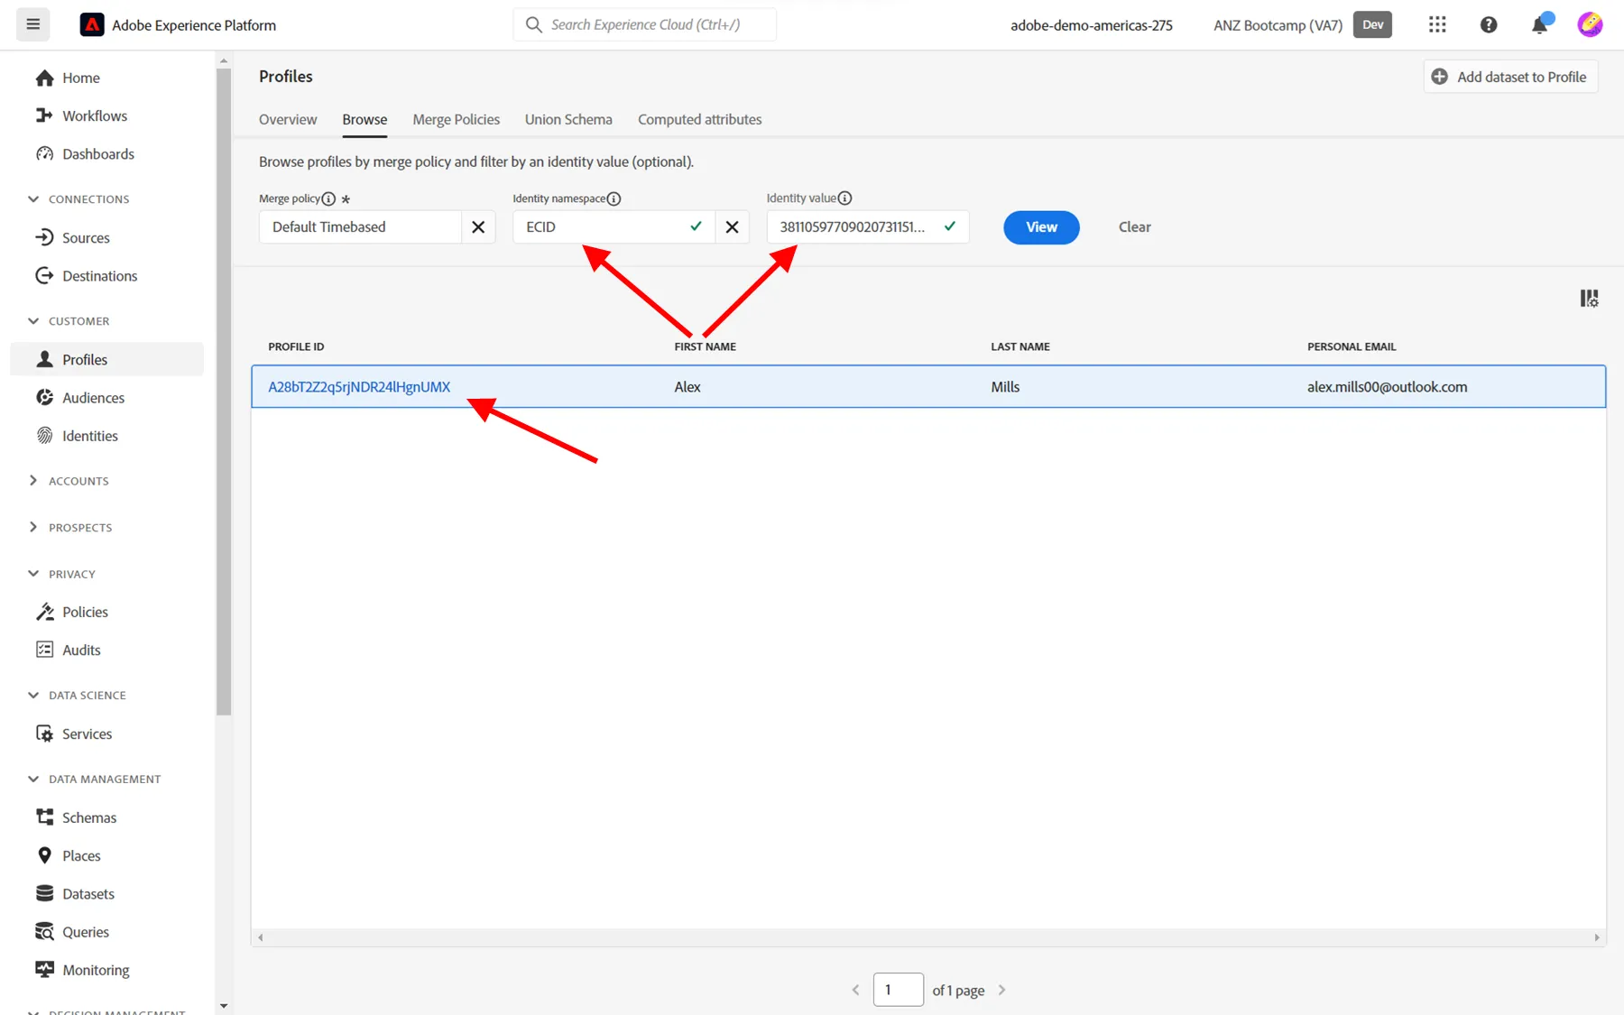The height and width of the screenshot is (1015, 1624).
Task: Show info for Identity value field
Action: (x=844, y=198)
